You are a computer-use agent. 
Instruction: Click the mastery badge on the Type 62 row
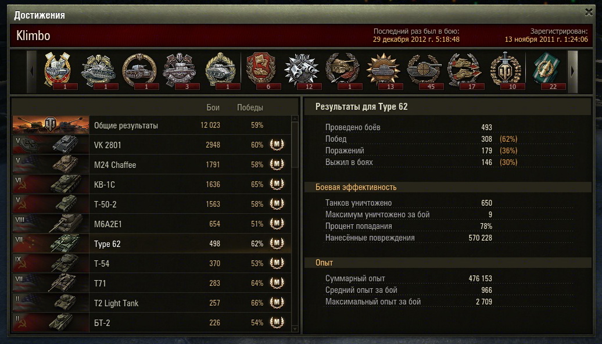277,243
